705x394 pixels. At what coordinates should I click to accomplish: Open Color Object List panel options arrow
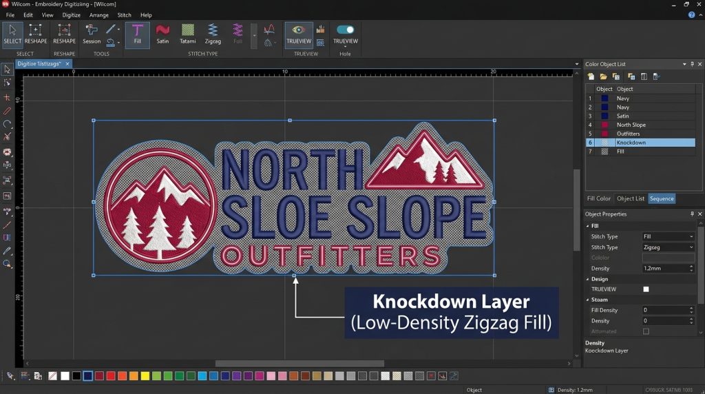pos(685,64)
